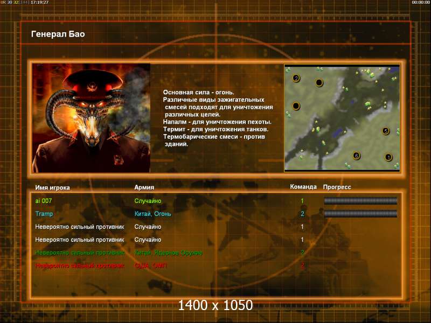Click the battlefield minimap preview
The image size is (431, 323).
(x=342, y=118)
